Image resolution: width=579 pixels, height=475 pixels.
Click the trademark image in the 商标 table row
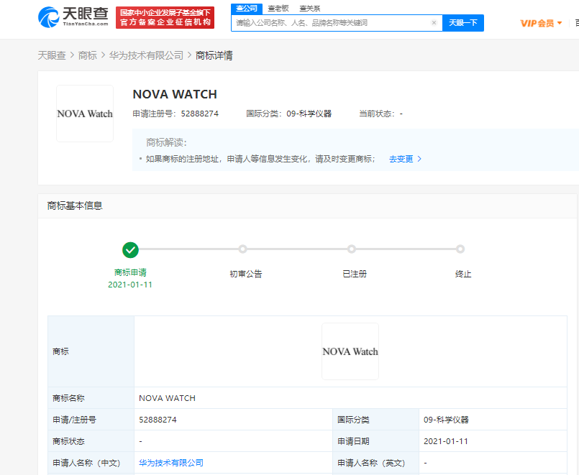click(x=350, y=351)
